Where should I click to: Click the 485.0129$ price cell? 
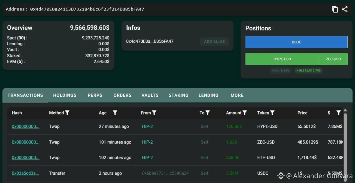click(308, 142)
